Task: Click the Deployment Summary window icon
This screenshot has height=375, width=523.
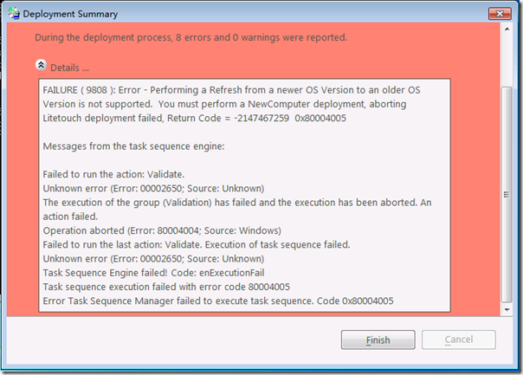Action: [14, 13]
